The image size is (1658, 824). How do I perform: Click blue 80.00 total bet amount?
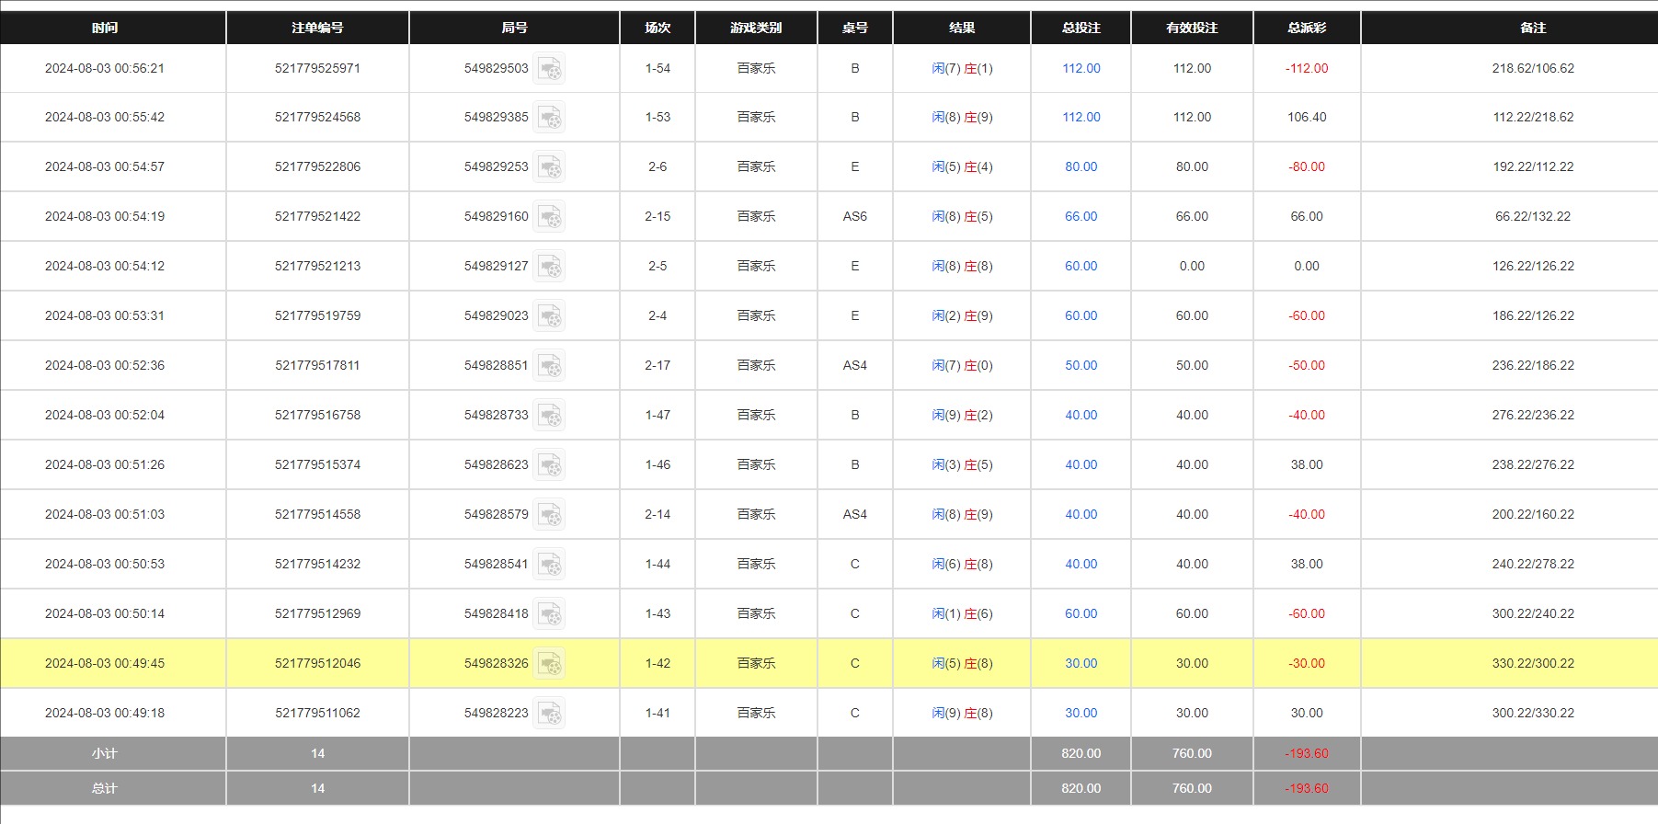click(x=1081, y=167)
